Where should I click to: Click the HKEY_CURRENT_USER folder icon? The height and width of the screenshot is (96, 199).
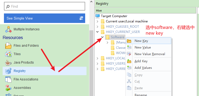click(103, 32)
